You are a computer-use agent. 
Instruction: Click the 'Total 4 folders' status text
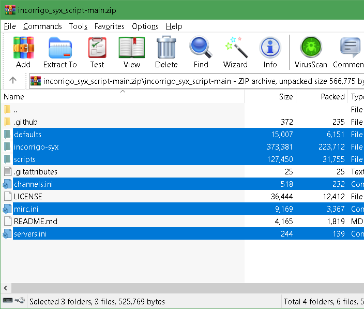coord(324,301)
